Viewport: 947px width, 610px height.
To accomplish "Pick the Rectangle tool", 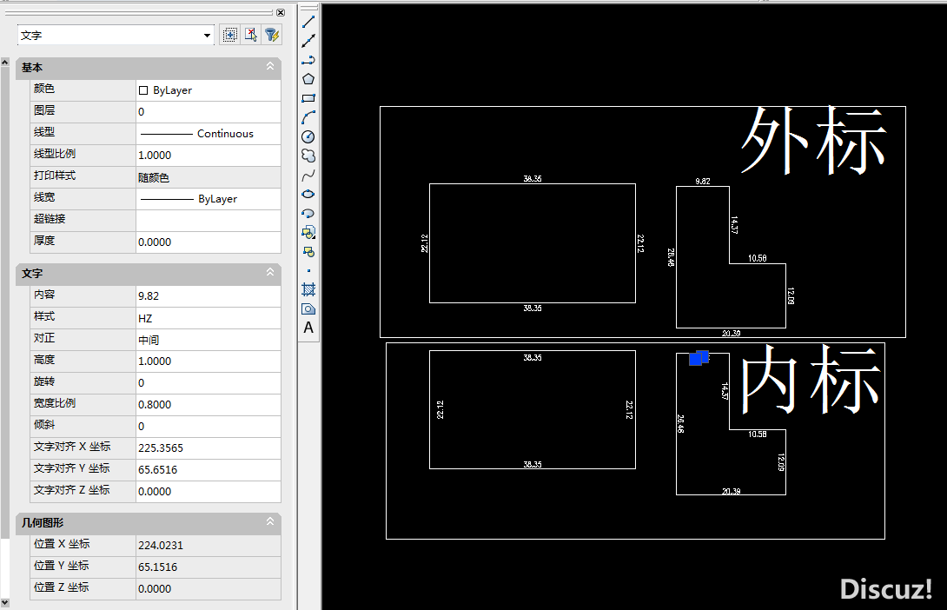I will 308,98.
